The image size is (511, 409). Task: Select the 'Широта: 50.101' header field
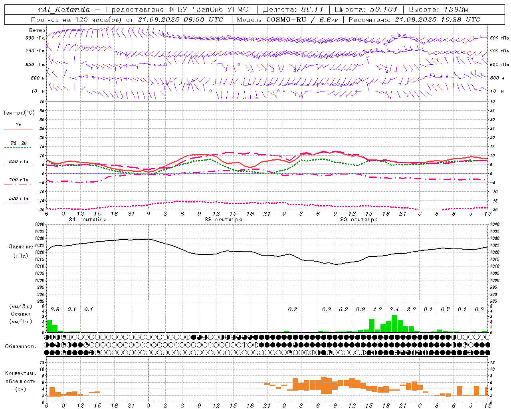click(x=366, y=10)
